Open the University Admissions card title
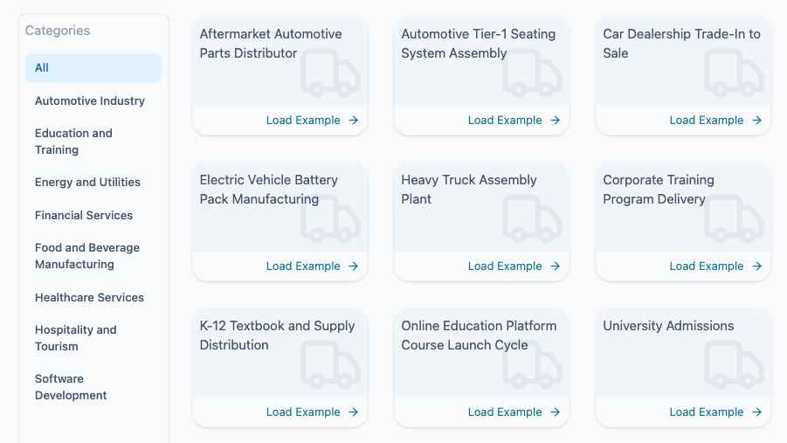 [x=668, y=326]
